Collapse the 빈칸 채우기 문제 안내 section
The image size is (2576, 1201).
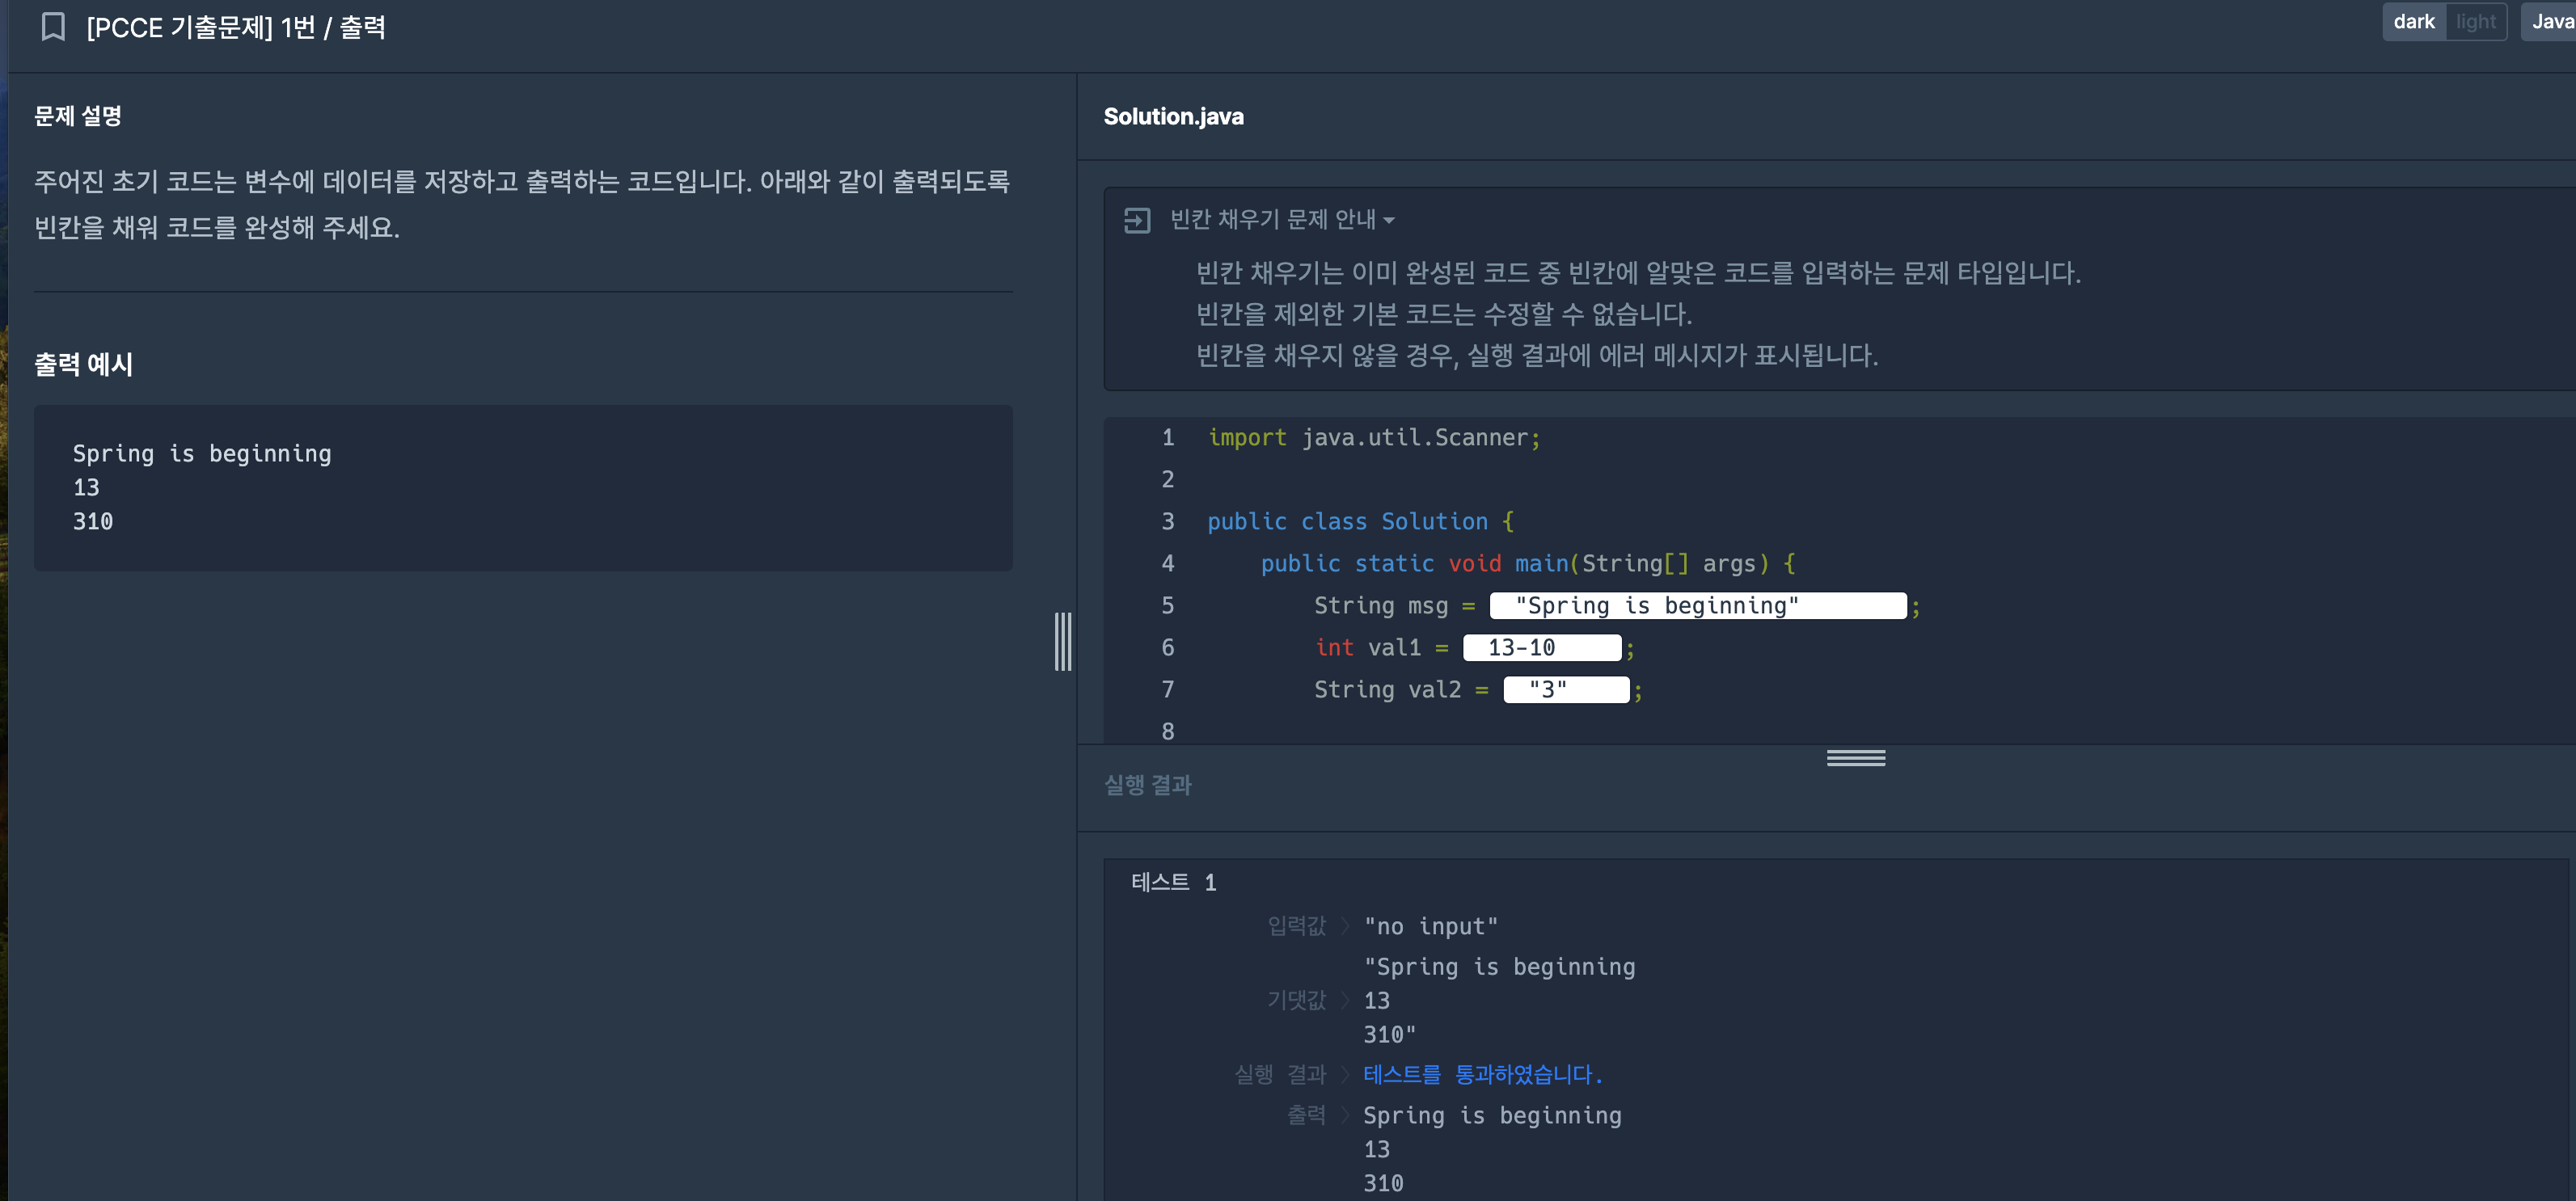[1283, 220]
